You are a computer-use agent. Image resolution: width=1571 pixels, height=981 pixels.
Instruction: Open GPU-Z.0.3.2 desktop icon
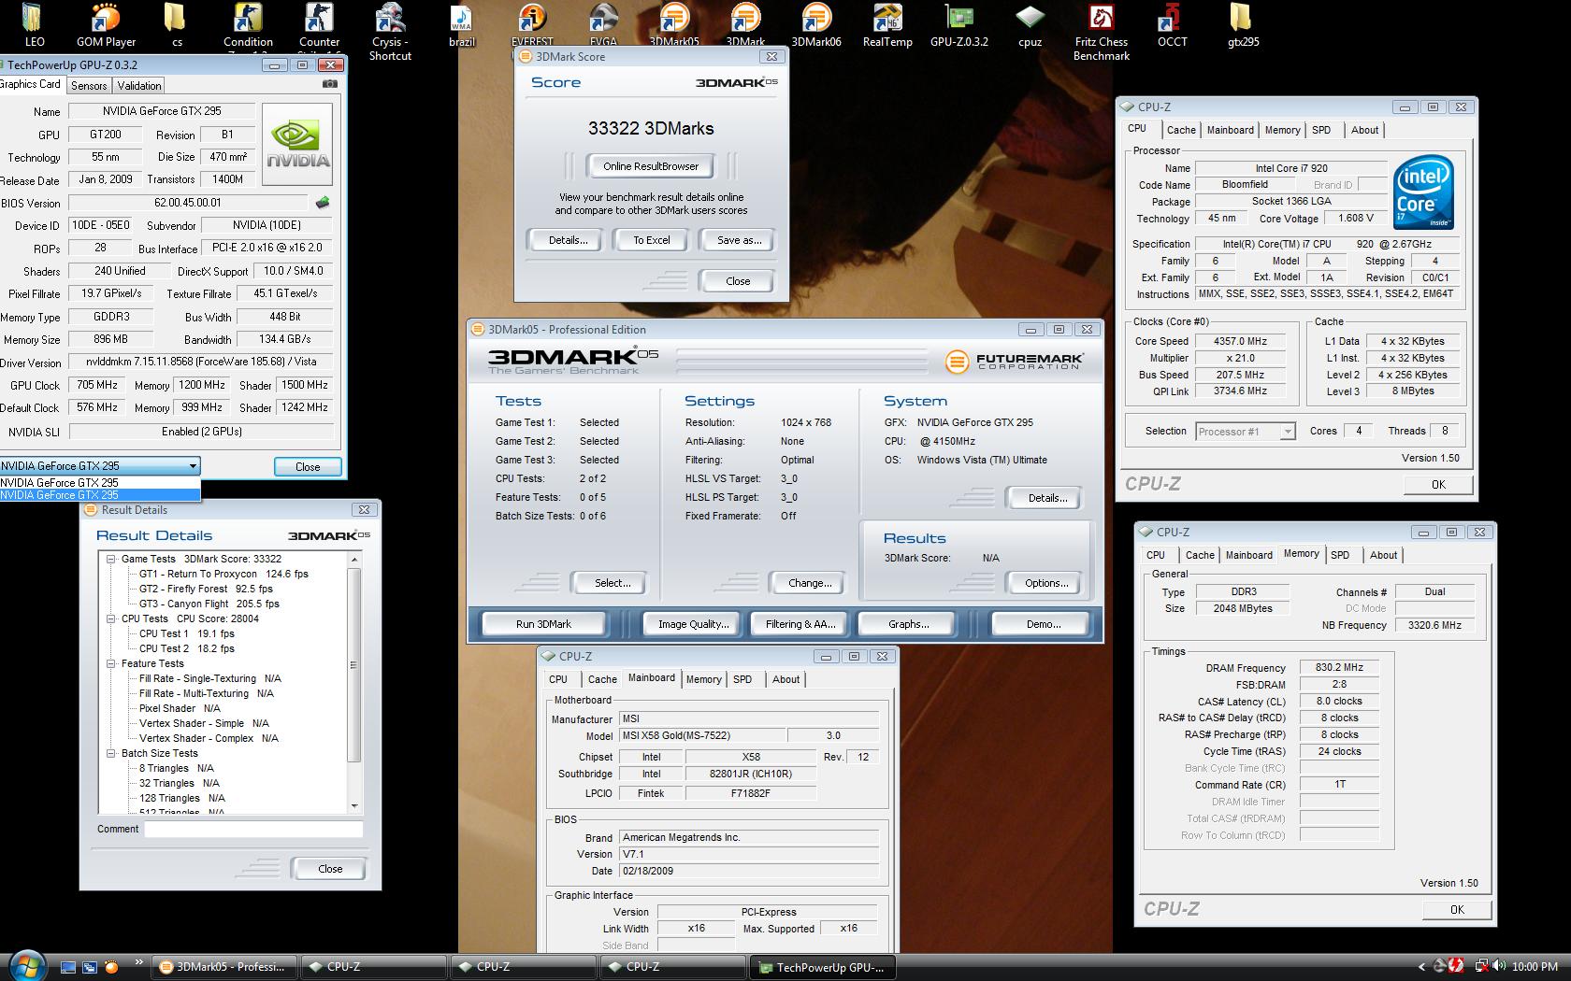point(958,24)
